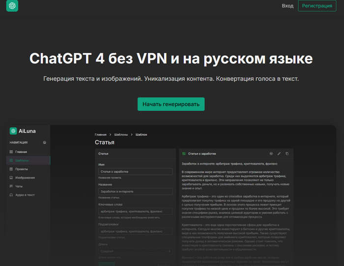The image size is (344, 266).
Task: Toggle the navigation settings icon beside НАВИГАЦИЯ
Action: tap(44, 143)
